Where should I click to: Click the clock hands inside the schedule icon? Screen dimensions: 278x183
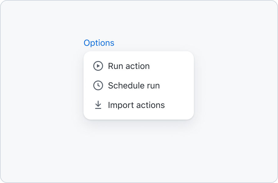[99, 85]
